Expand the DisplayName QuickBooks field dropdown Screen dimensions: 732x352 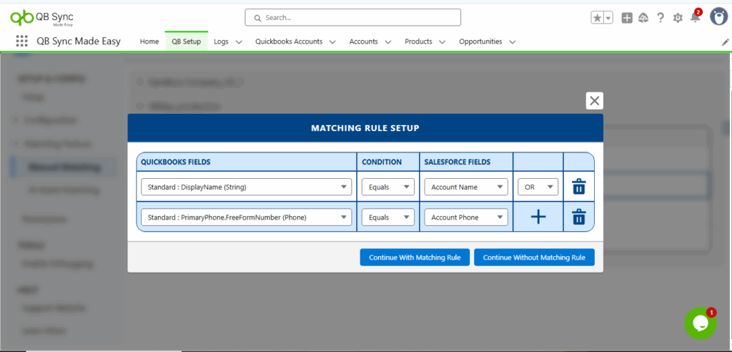coord(246,187)
